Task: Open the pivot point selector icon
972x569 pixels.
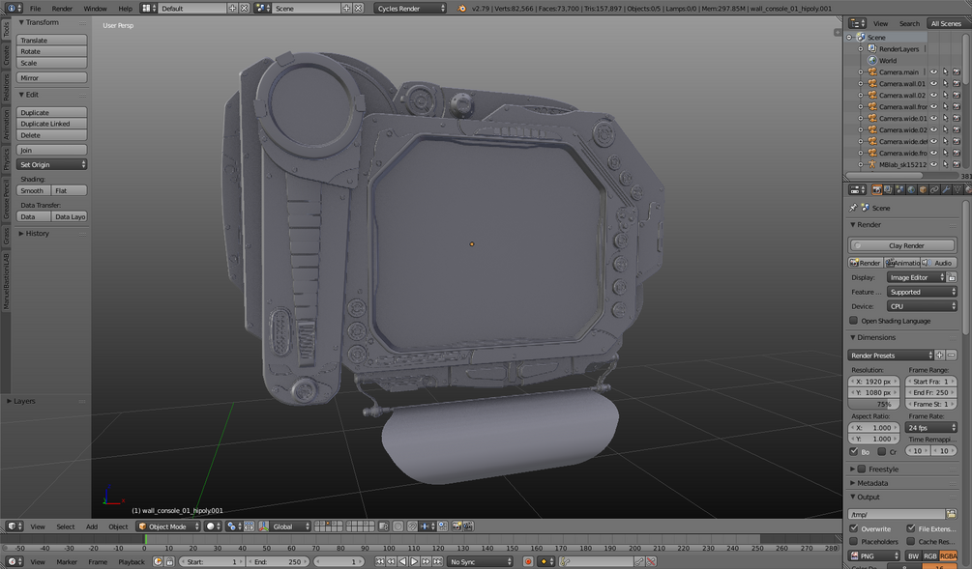Action: pos(234,526)
